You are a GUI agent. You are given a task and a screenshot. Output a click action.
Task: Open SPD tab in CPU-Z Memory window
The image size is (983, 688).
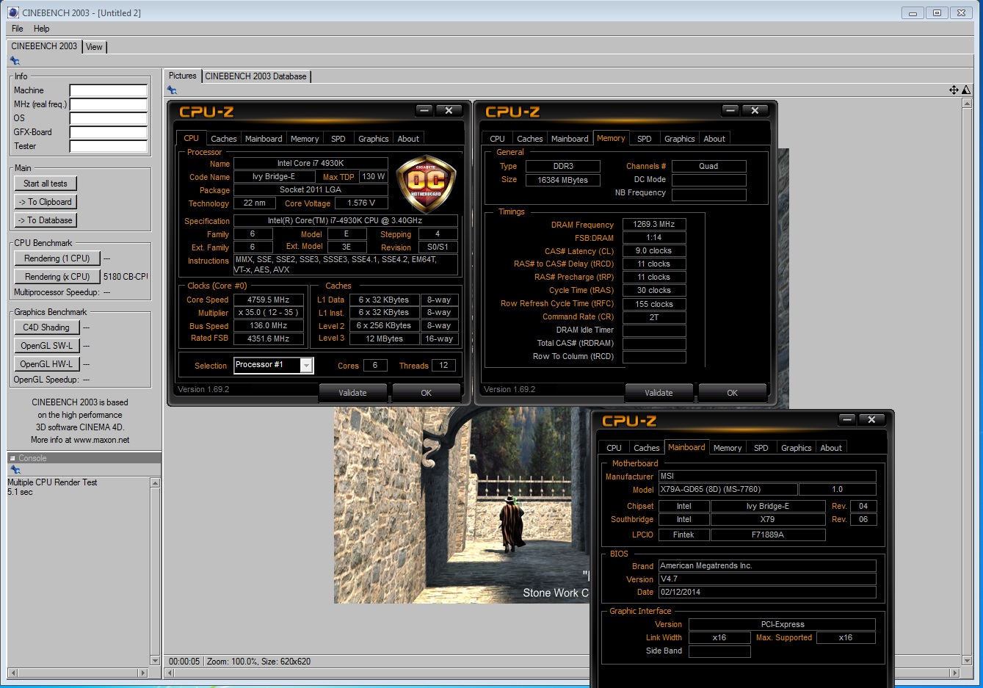(645, 139)
